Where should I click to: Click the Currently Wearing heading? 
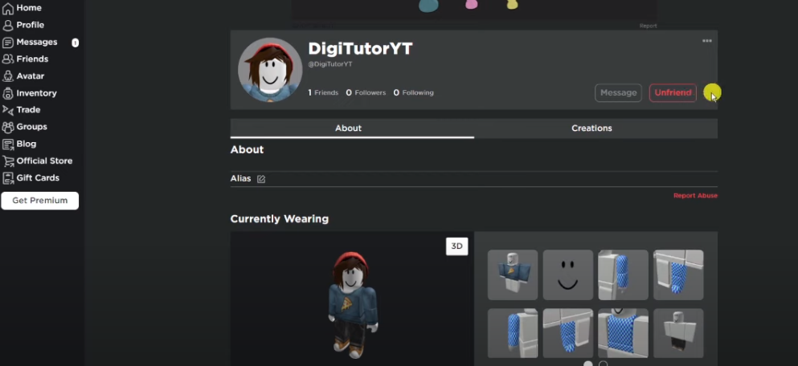pos(280,219)
